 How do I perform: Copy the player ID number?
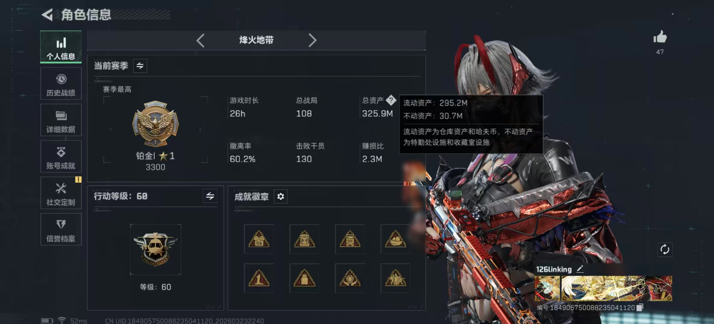click(x=640, y=307)
